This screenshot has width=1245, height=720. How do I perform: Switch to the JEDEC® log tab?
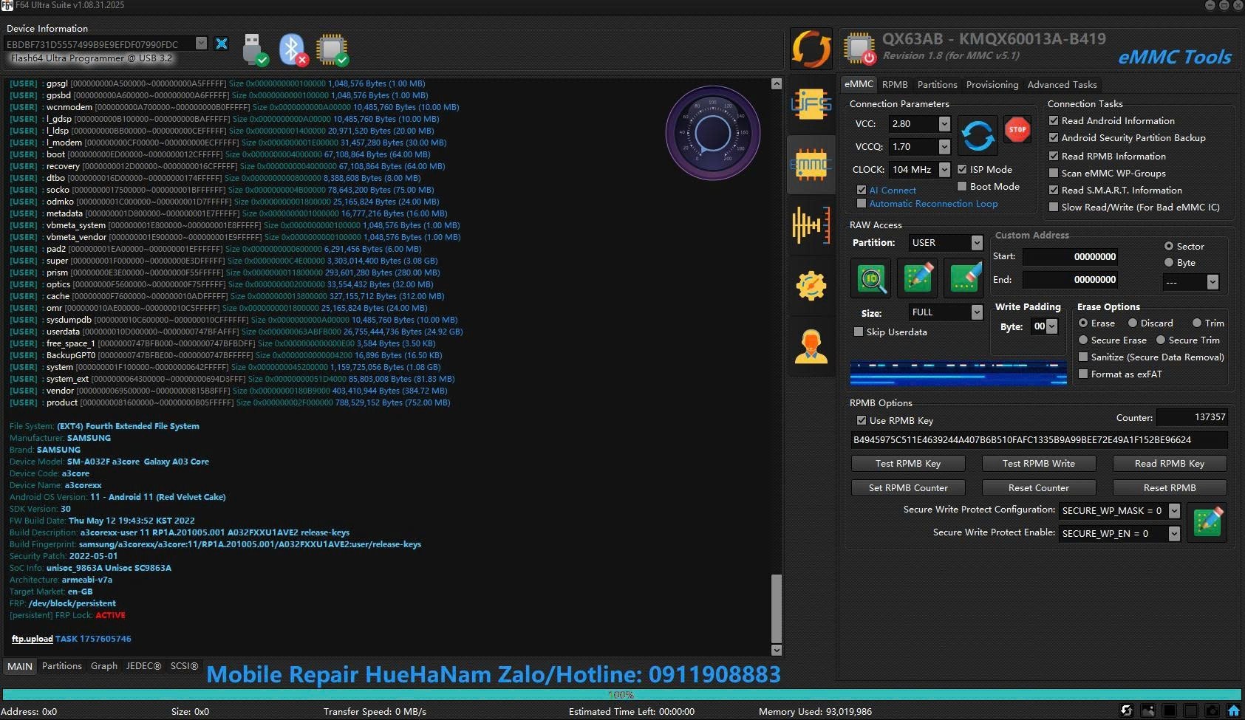point(143,666)
